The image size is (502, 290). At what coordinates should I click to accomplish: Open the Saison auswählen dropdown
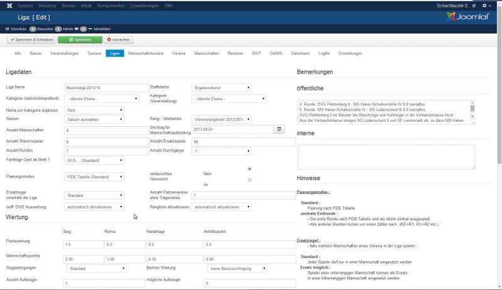click(x=101, y=119)
